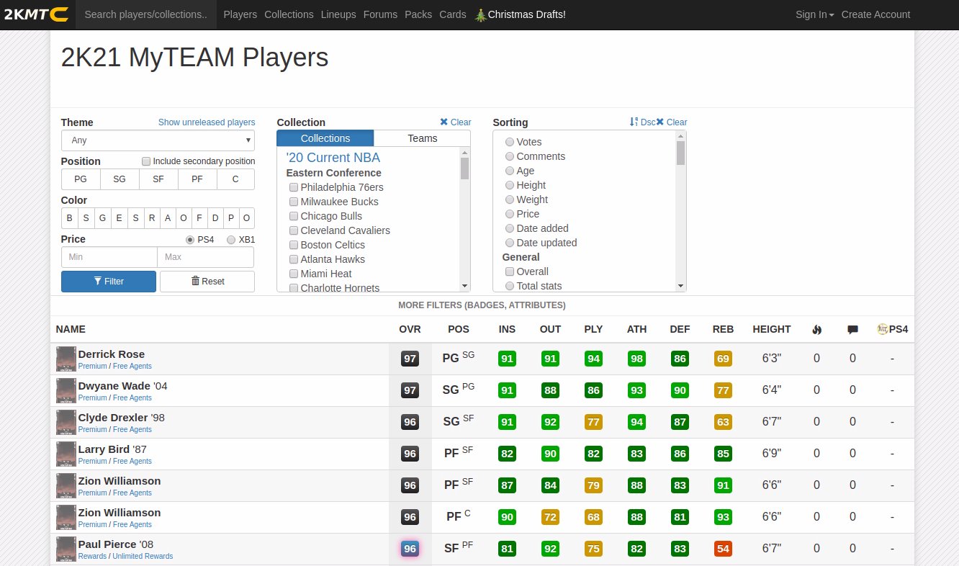Image resolution: width=959 pixels, height=566 pixels.
Task: Open '20 Current NBA collection link
Action: point(333,158)
